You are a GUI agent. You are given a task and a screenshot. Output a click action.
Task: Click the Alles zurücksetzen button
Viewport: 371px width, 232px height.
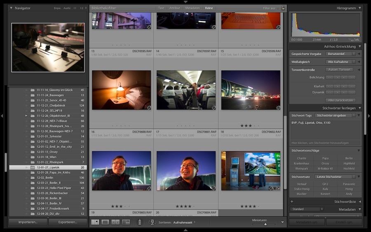(x=340, y=100)
